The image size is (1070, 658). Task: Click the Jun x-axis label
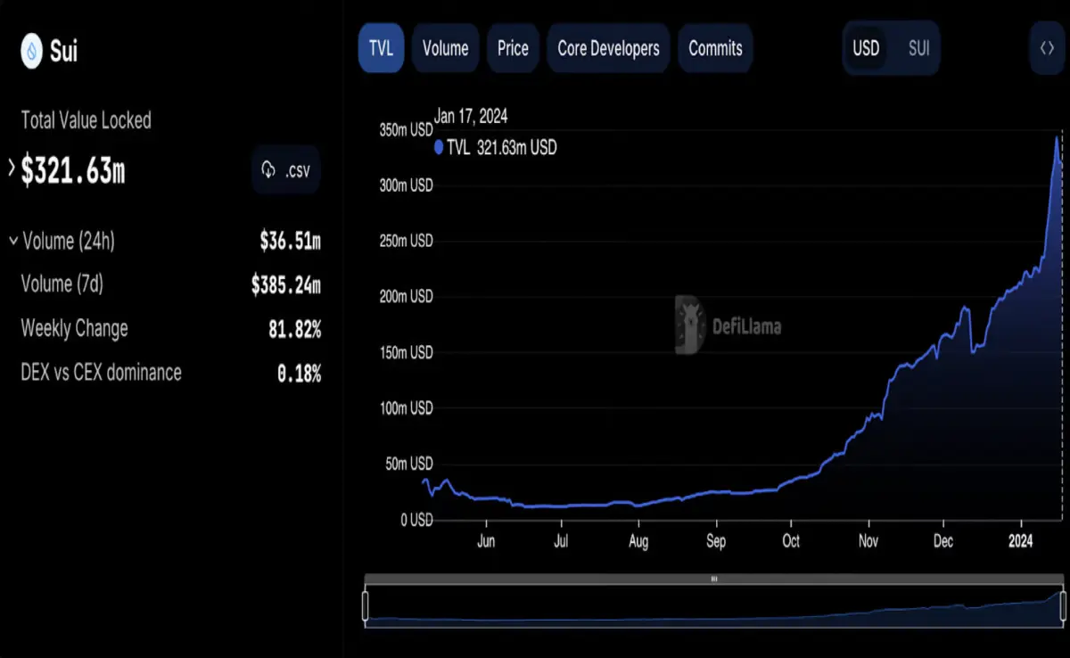coord(486,541)
